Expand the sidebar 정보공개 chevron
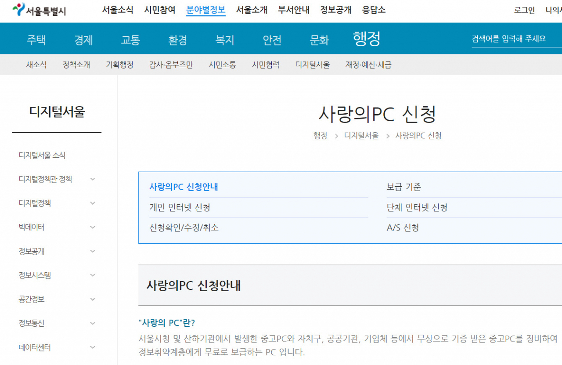562x365 pixels. pos(92,251)
